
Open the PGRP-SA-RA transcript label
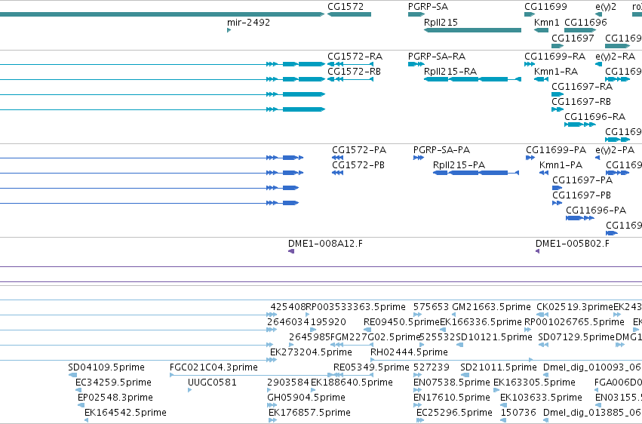437,57
